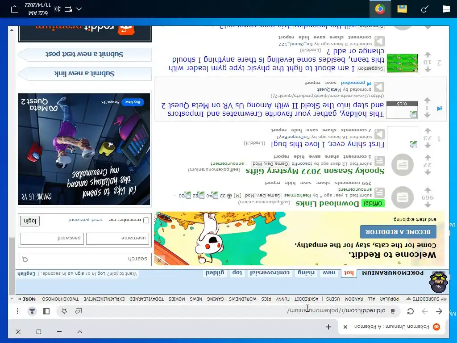Click the network tray icon
This screenshot has height=343, width=457.
pos(68,9)
